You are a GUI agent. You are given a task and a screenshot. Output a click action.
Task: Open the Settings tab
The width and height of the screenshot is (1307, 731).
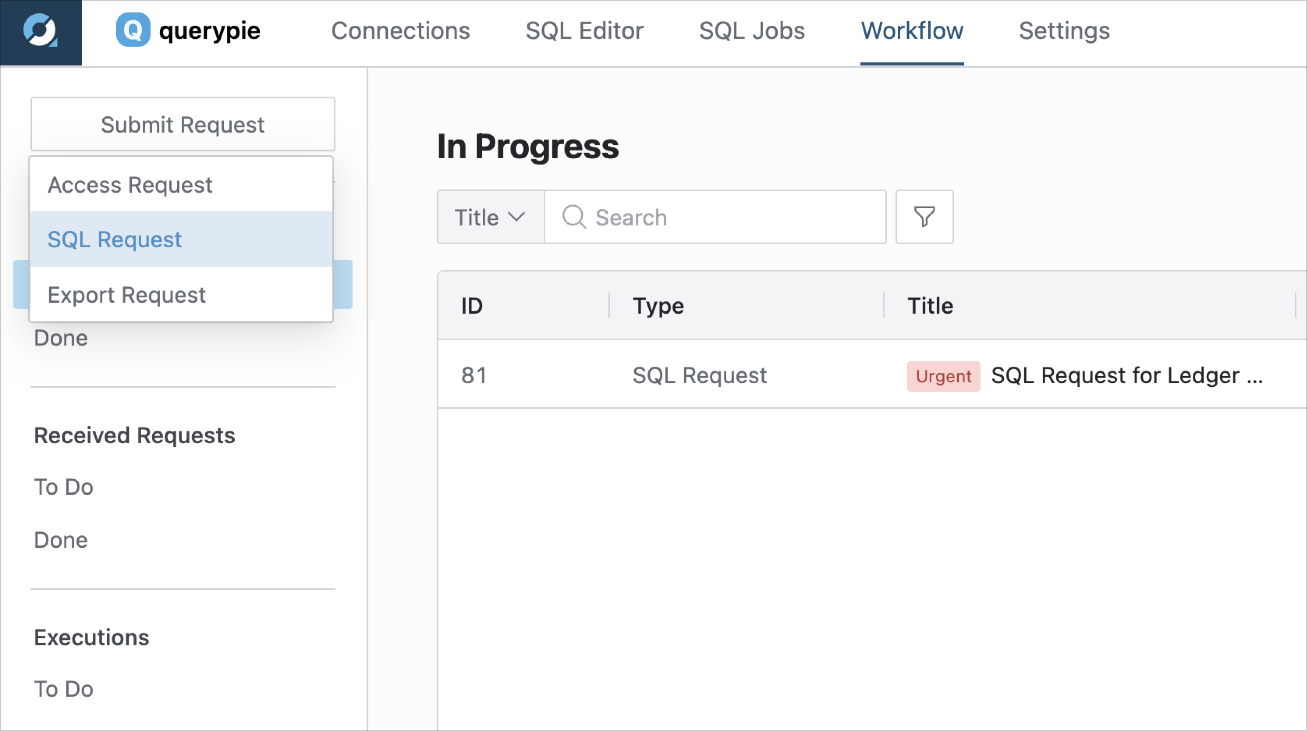pyautogui.click(x=1064, y=31)
